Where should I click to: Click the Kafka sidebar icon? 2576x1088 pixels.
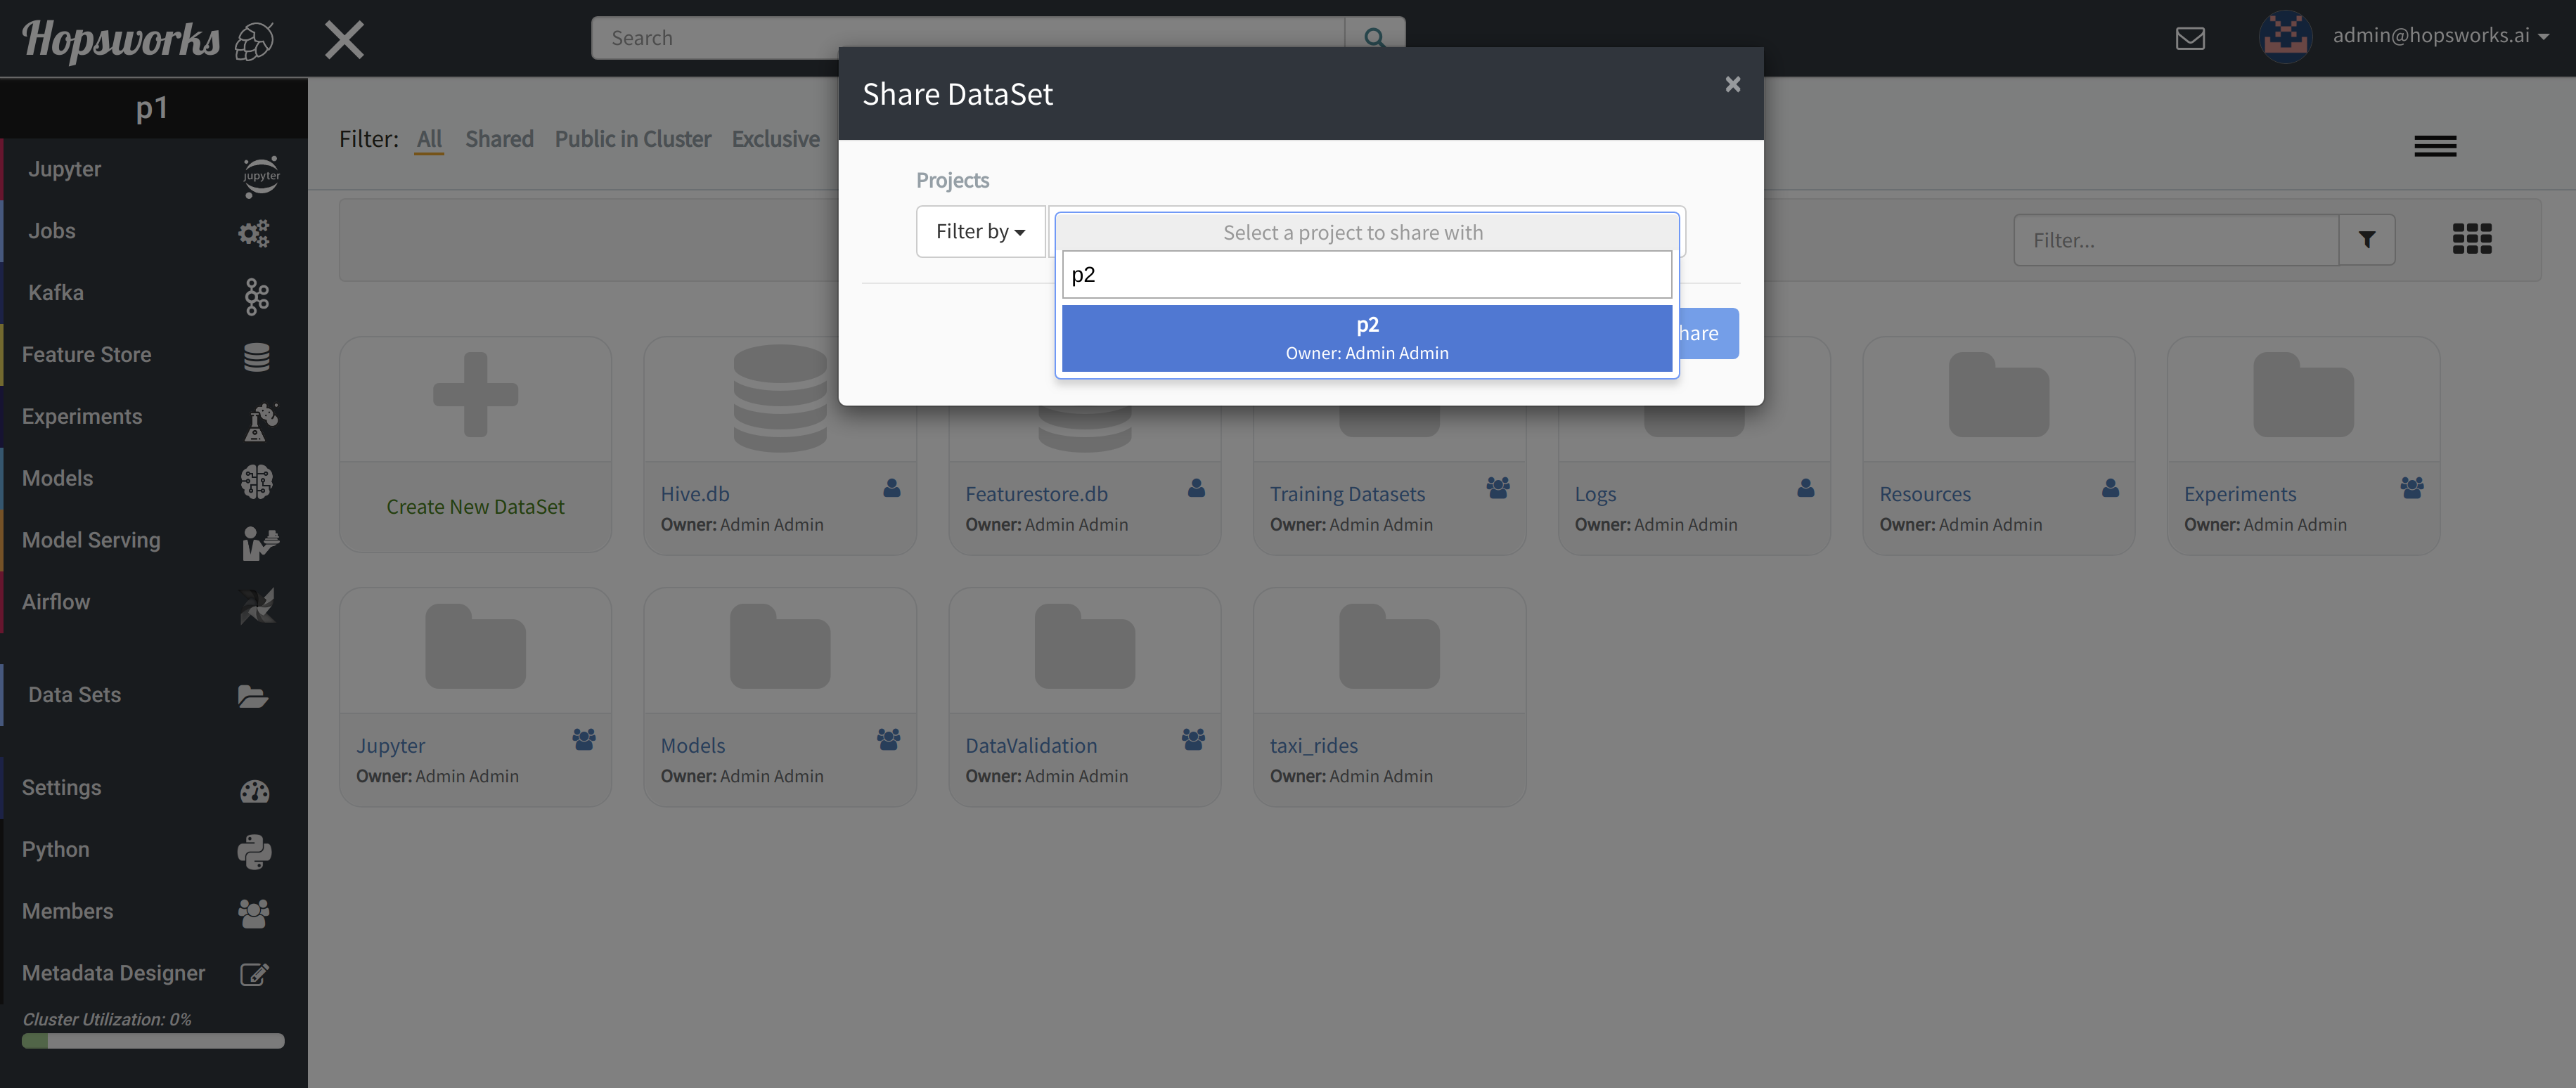point(256,295)
